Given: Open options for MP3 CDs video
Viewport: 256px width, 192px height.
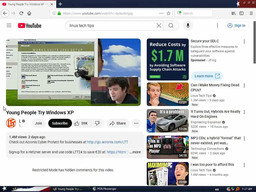Looking at the screenshot, I should coord(244,138).
